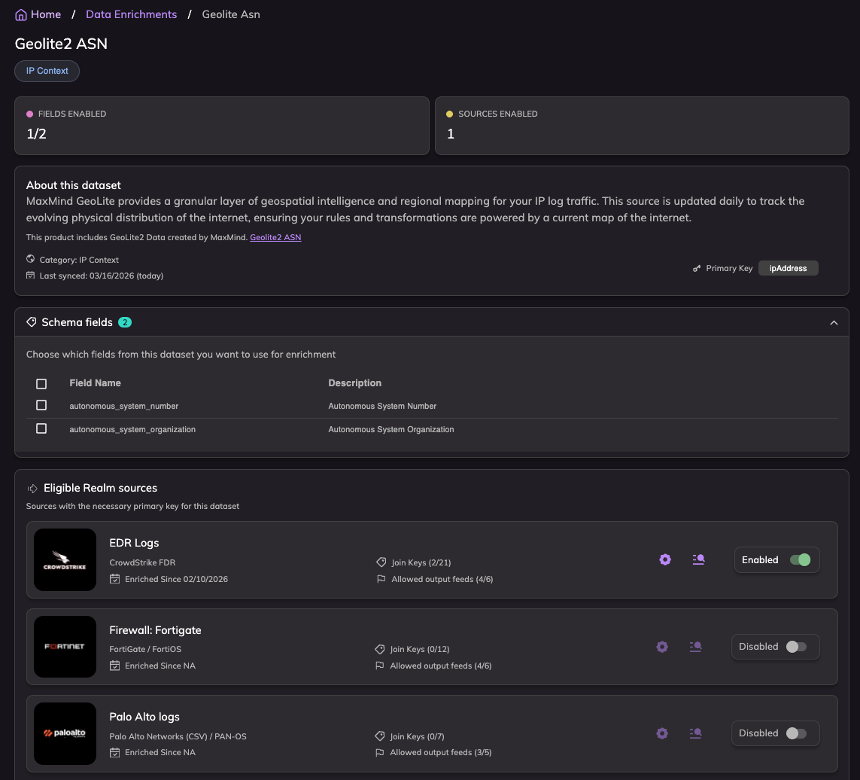Click the CrowdStrike logo thumbnail
This screenshot has height=780, width=860.
65,559
